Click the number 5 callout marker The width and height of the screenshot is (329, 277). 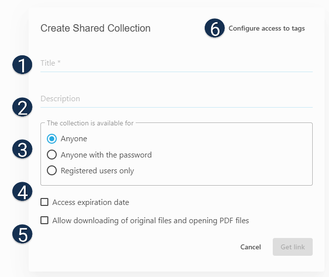click(22, 235)
